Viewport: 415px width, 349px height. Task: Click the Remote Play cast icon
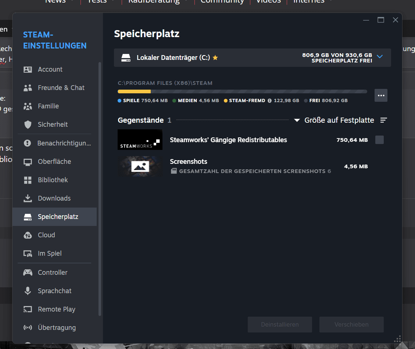(28, 309)
